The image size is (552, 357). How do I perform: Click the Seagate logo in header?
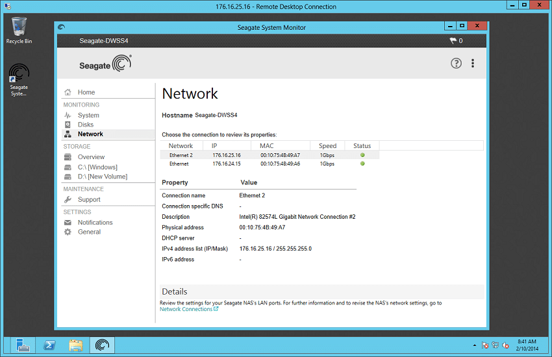[105, 64]
